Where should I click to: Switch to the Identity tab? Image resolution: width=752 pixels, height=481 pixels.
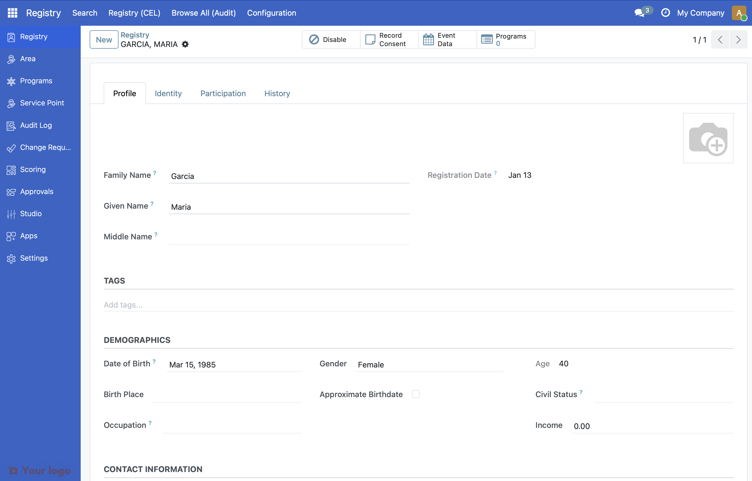168,93
